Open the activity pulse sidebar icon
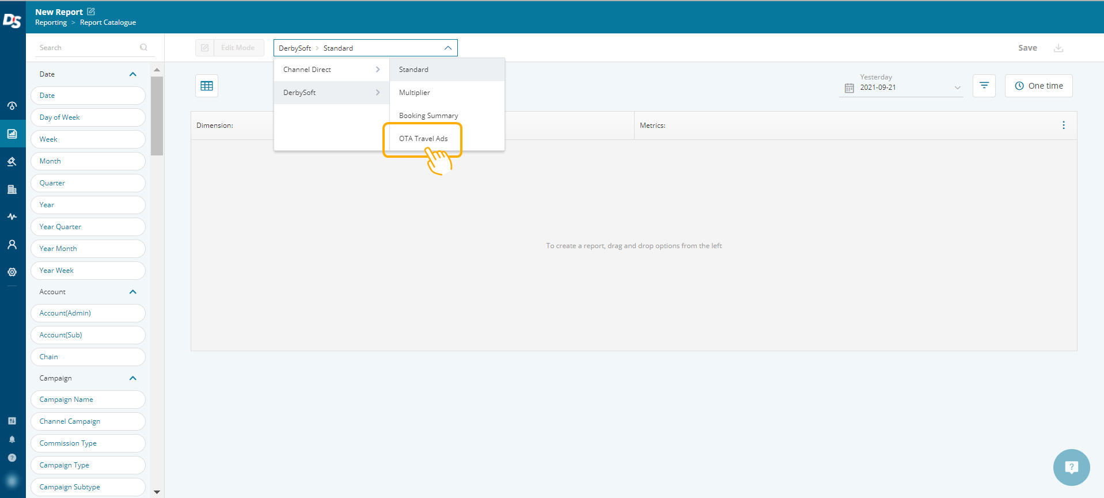Screen dimensions: 1104x498 pos(12,216)
